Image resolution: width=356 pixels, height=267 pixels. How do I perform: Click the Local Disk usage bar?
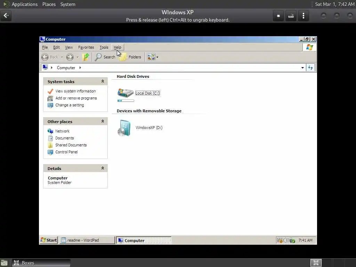click(126, 100)
